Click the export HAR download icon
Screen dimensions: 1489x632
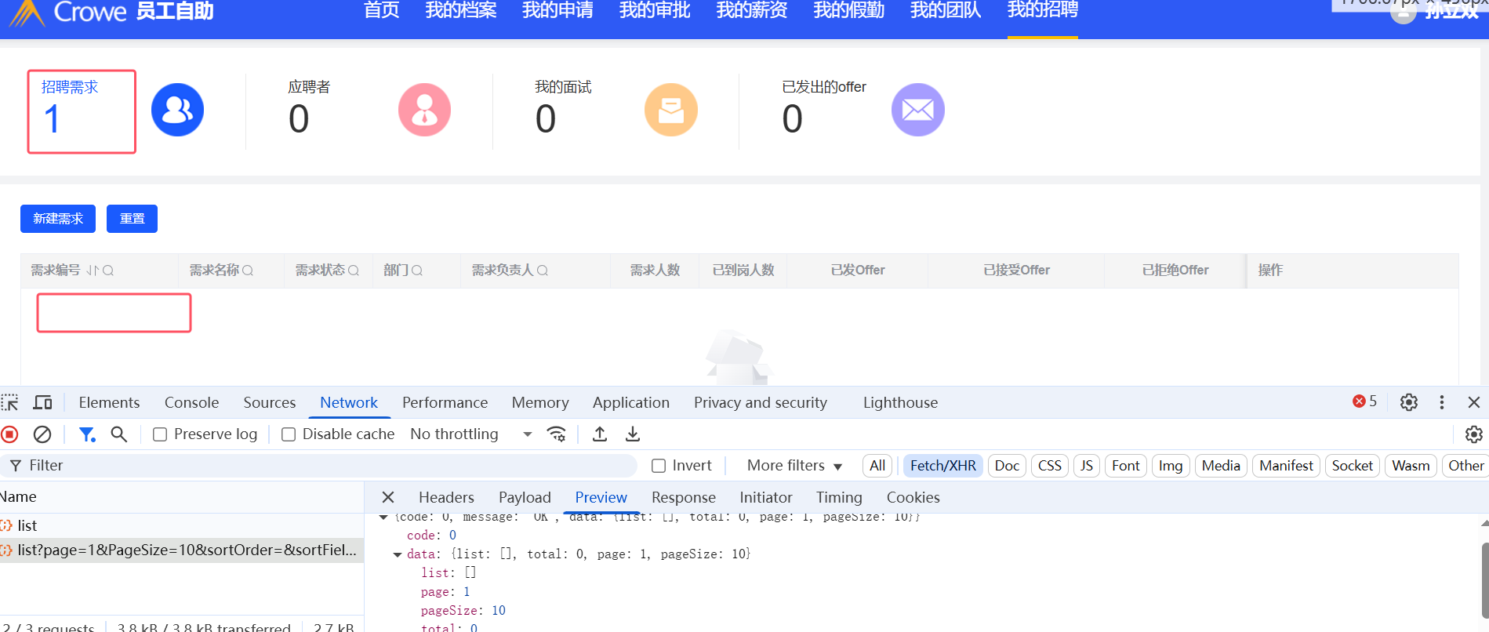tap(633, 434)
